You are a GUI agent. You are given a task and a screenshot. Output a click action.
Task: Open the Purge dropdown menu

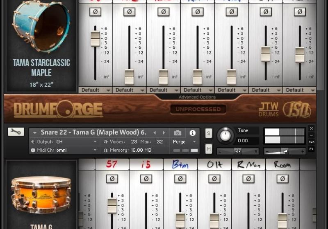coord(185,141)
